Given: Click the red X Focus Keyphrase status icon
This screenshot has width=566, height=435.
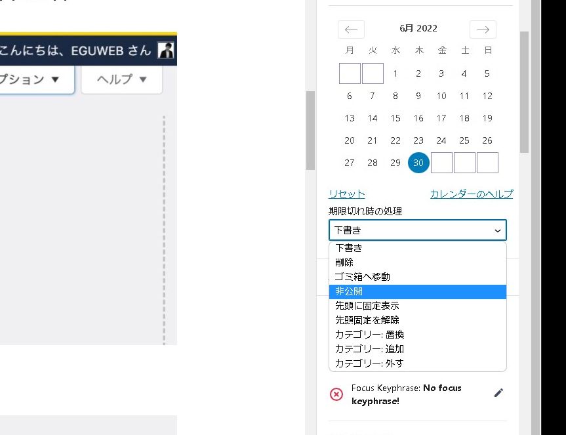Looking at the screenshot, I should 336,394.
